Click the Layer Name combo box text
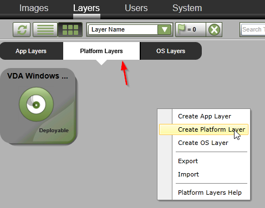Image resolution: width=265 pixels, height=208 pixels. [108, 29]
